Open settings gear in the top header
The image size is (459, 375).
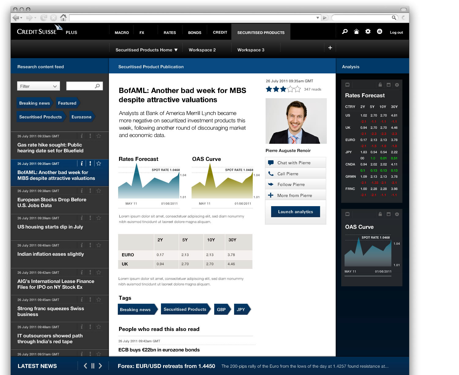click(x=368, y=32)
